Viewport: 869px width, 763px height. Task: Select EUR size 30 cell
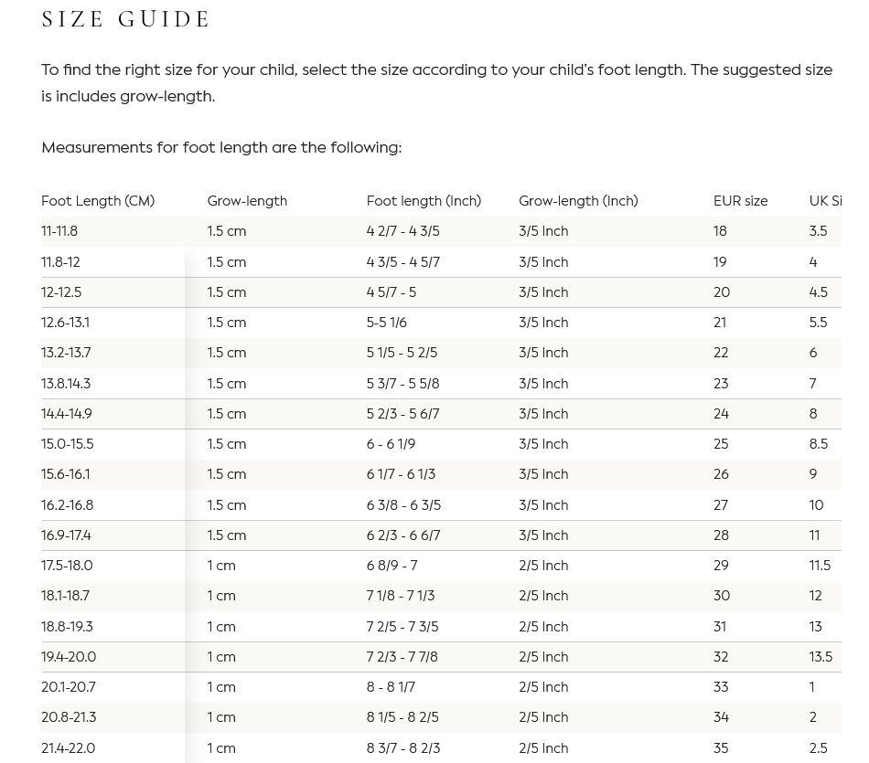coord(722,596)
